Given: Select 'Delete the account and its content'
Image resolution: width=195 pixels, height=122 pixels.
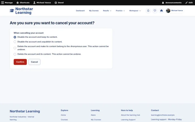Looking at the screenshot, I should coord(15,54).
